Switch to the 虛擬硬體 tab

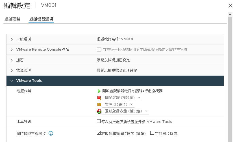coord(12,19)
